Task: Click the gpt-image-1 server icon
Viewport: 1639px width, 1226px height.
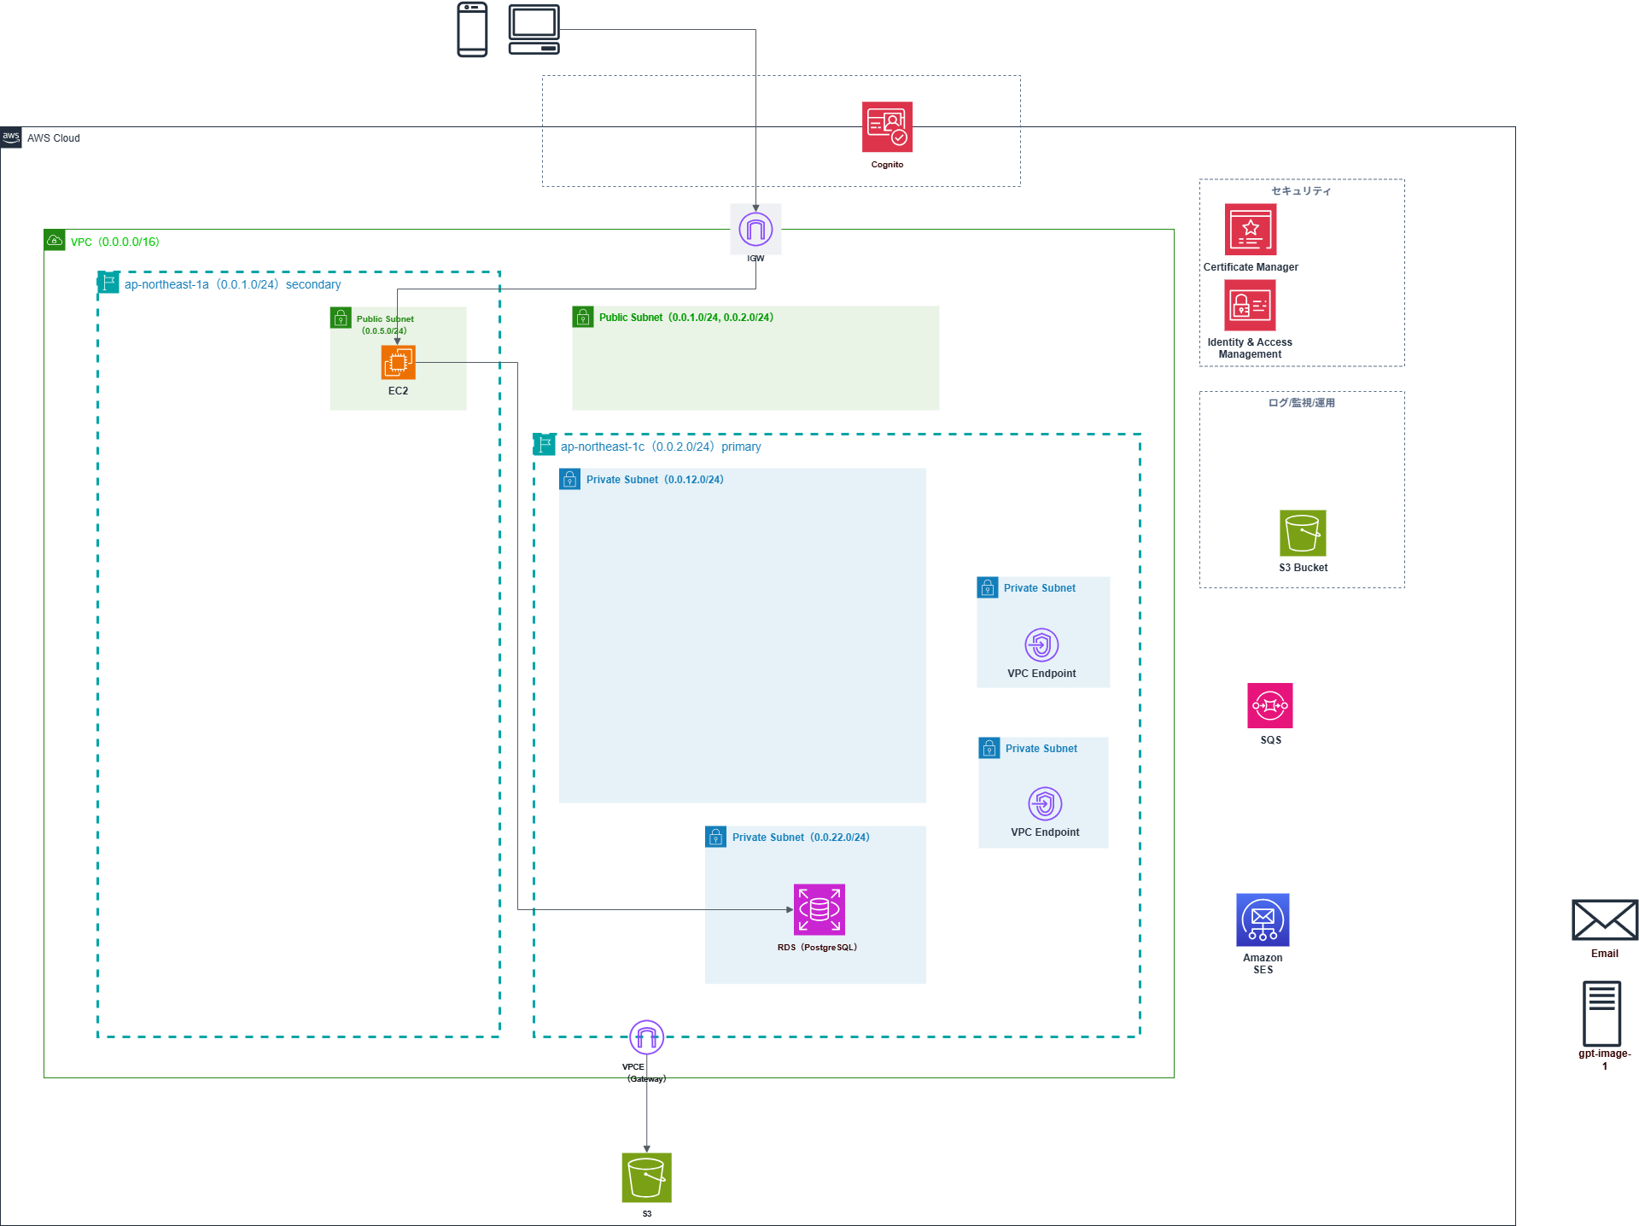Action: [x=1601, y=1013]
